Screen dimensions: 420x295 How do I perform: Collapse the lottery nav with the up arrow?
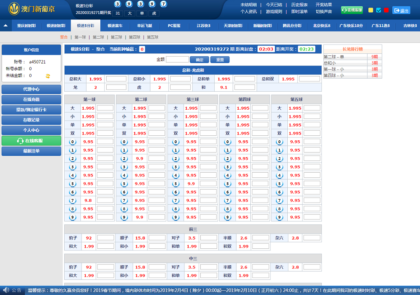pyautogui.click(x=5, y=26)
